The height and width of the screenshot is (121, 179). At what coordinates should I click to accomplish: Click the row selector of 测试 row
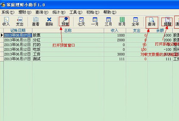[2, 59]
